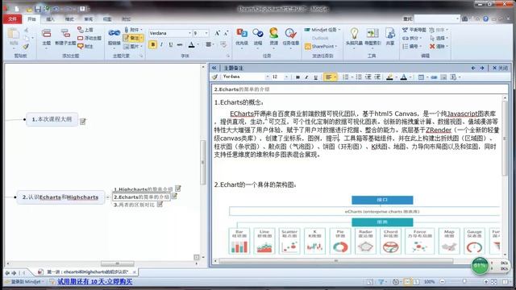The image size is (516, 290).
Task: Click the notes panel forward arrow
Action: point(482,68)
